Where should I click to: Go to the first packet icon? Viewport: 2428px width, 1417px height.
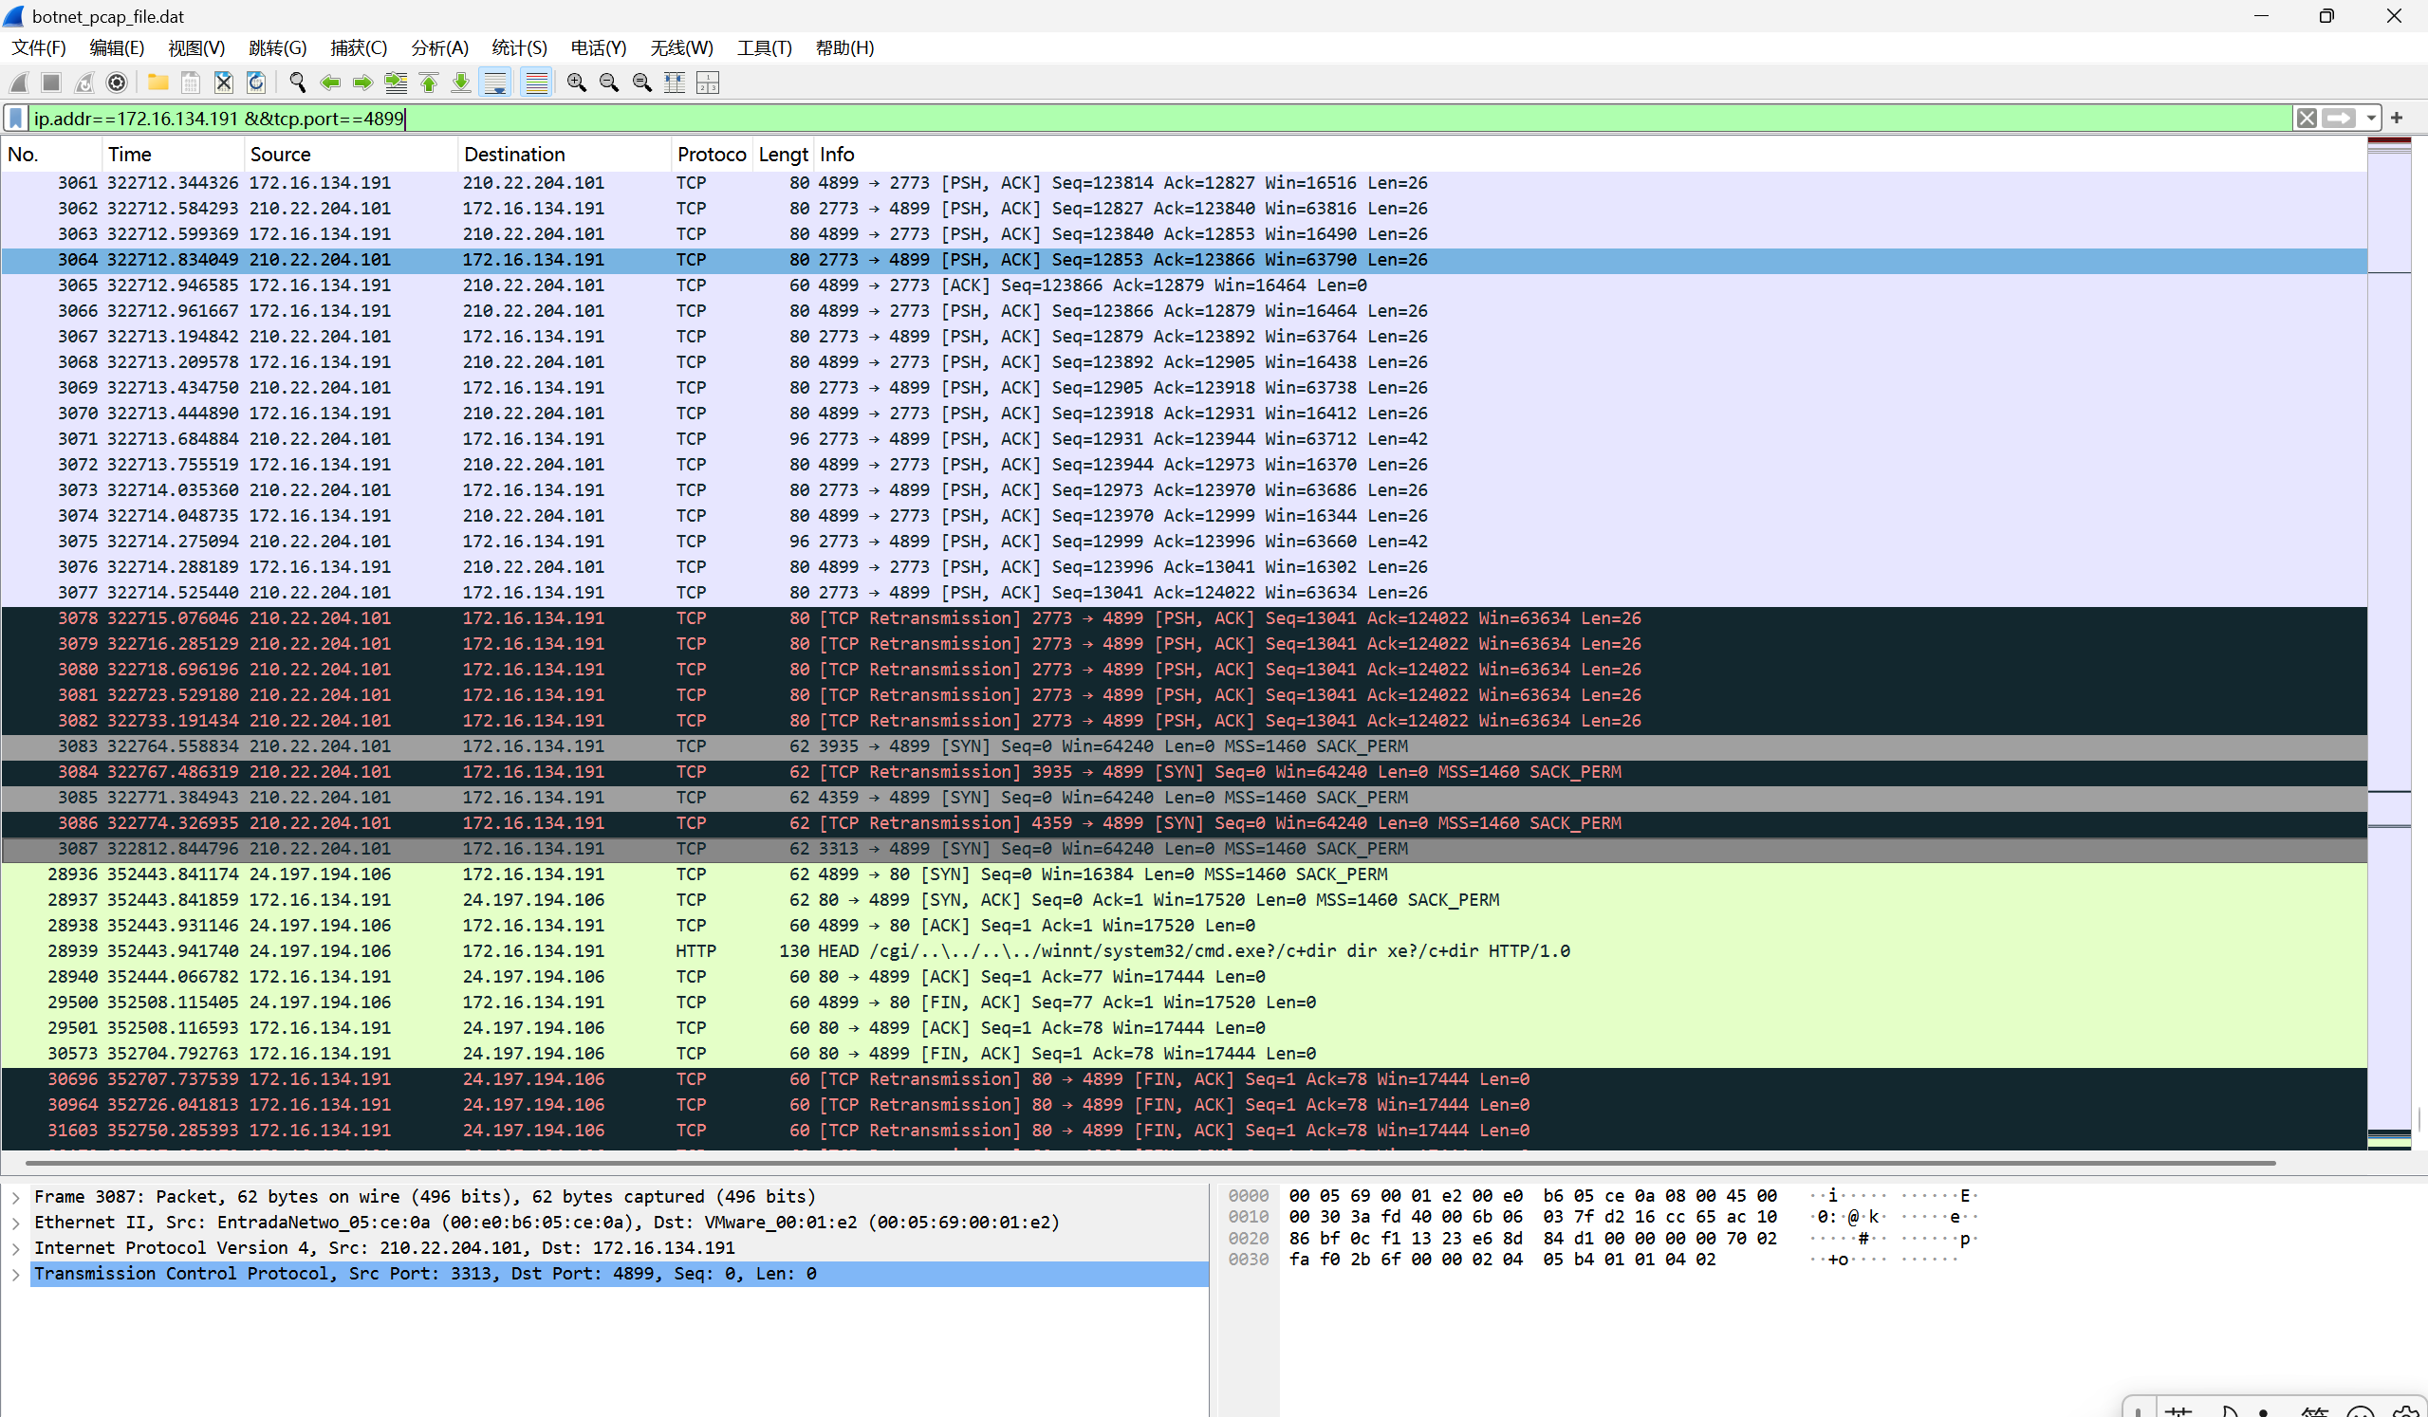coord(429,83)
